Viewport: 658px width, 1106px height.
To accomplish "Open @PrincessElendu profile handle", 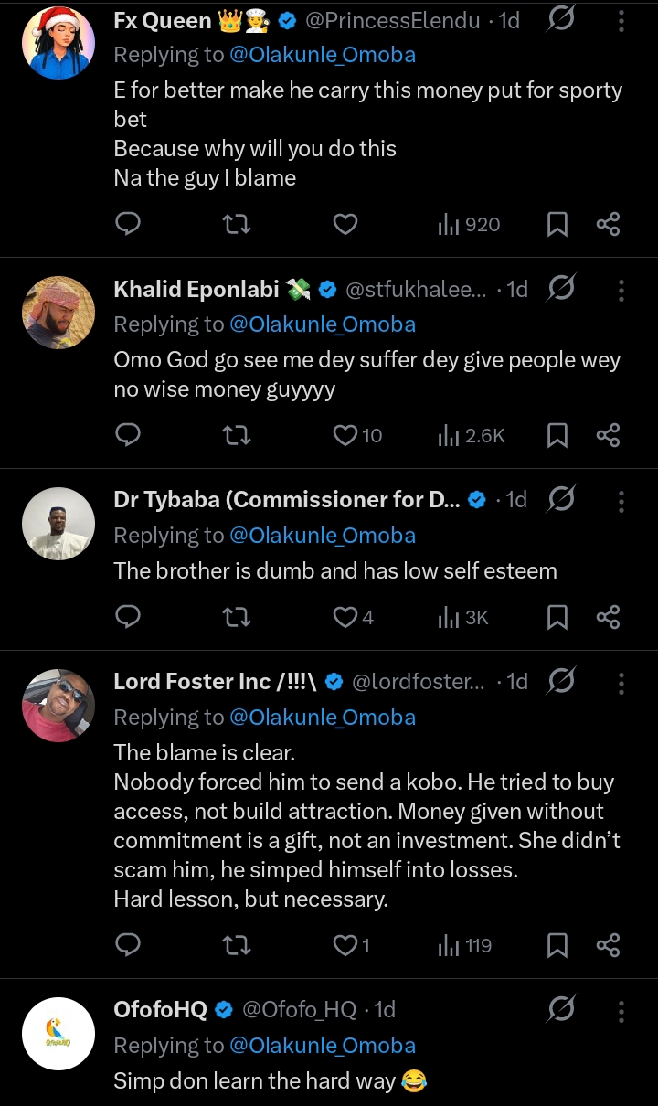I will pos(404,20).
